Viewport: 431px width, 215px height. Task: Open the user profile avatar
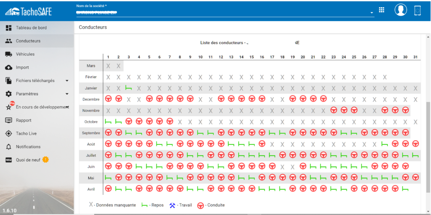point(400,10)
